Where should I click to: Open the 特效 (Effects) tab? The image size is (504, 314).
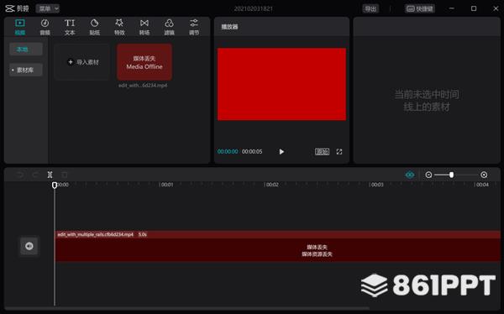[x=119, y=27]
